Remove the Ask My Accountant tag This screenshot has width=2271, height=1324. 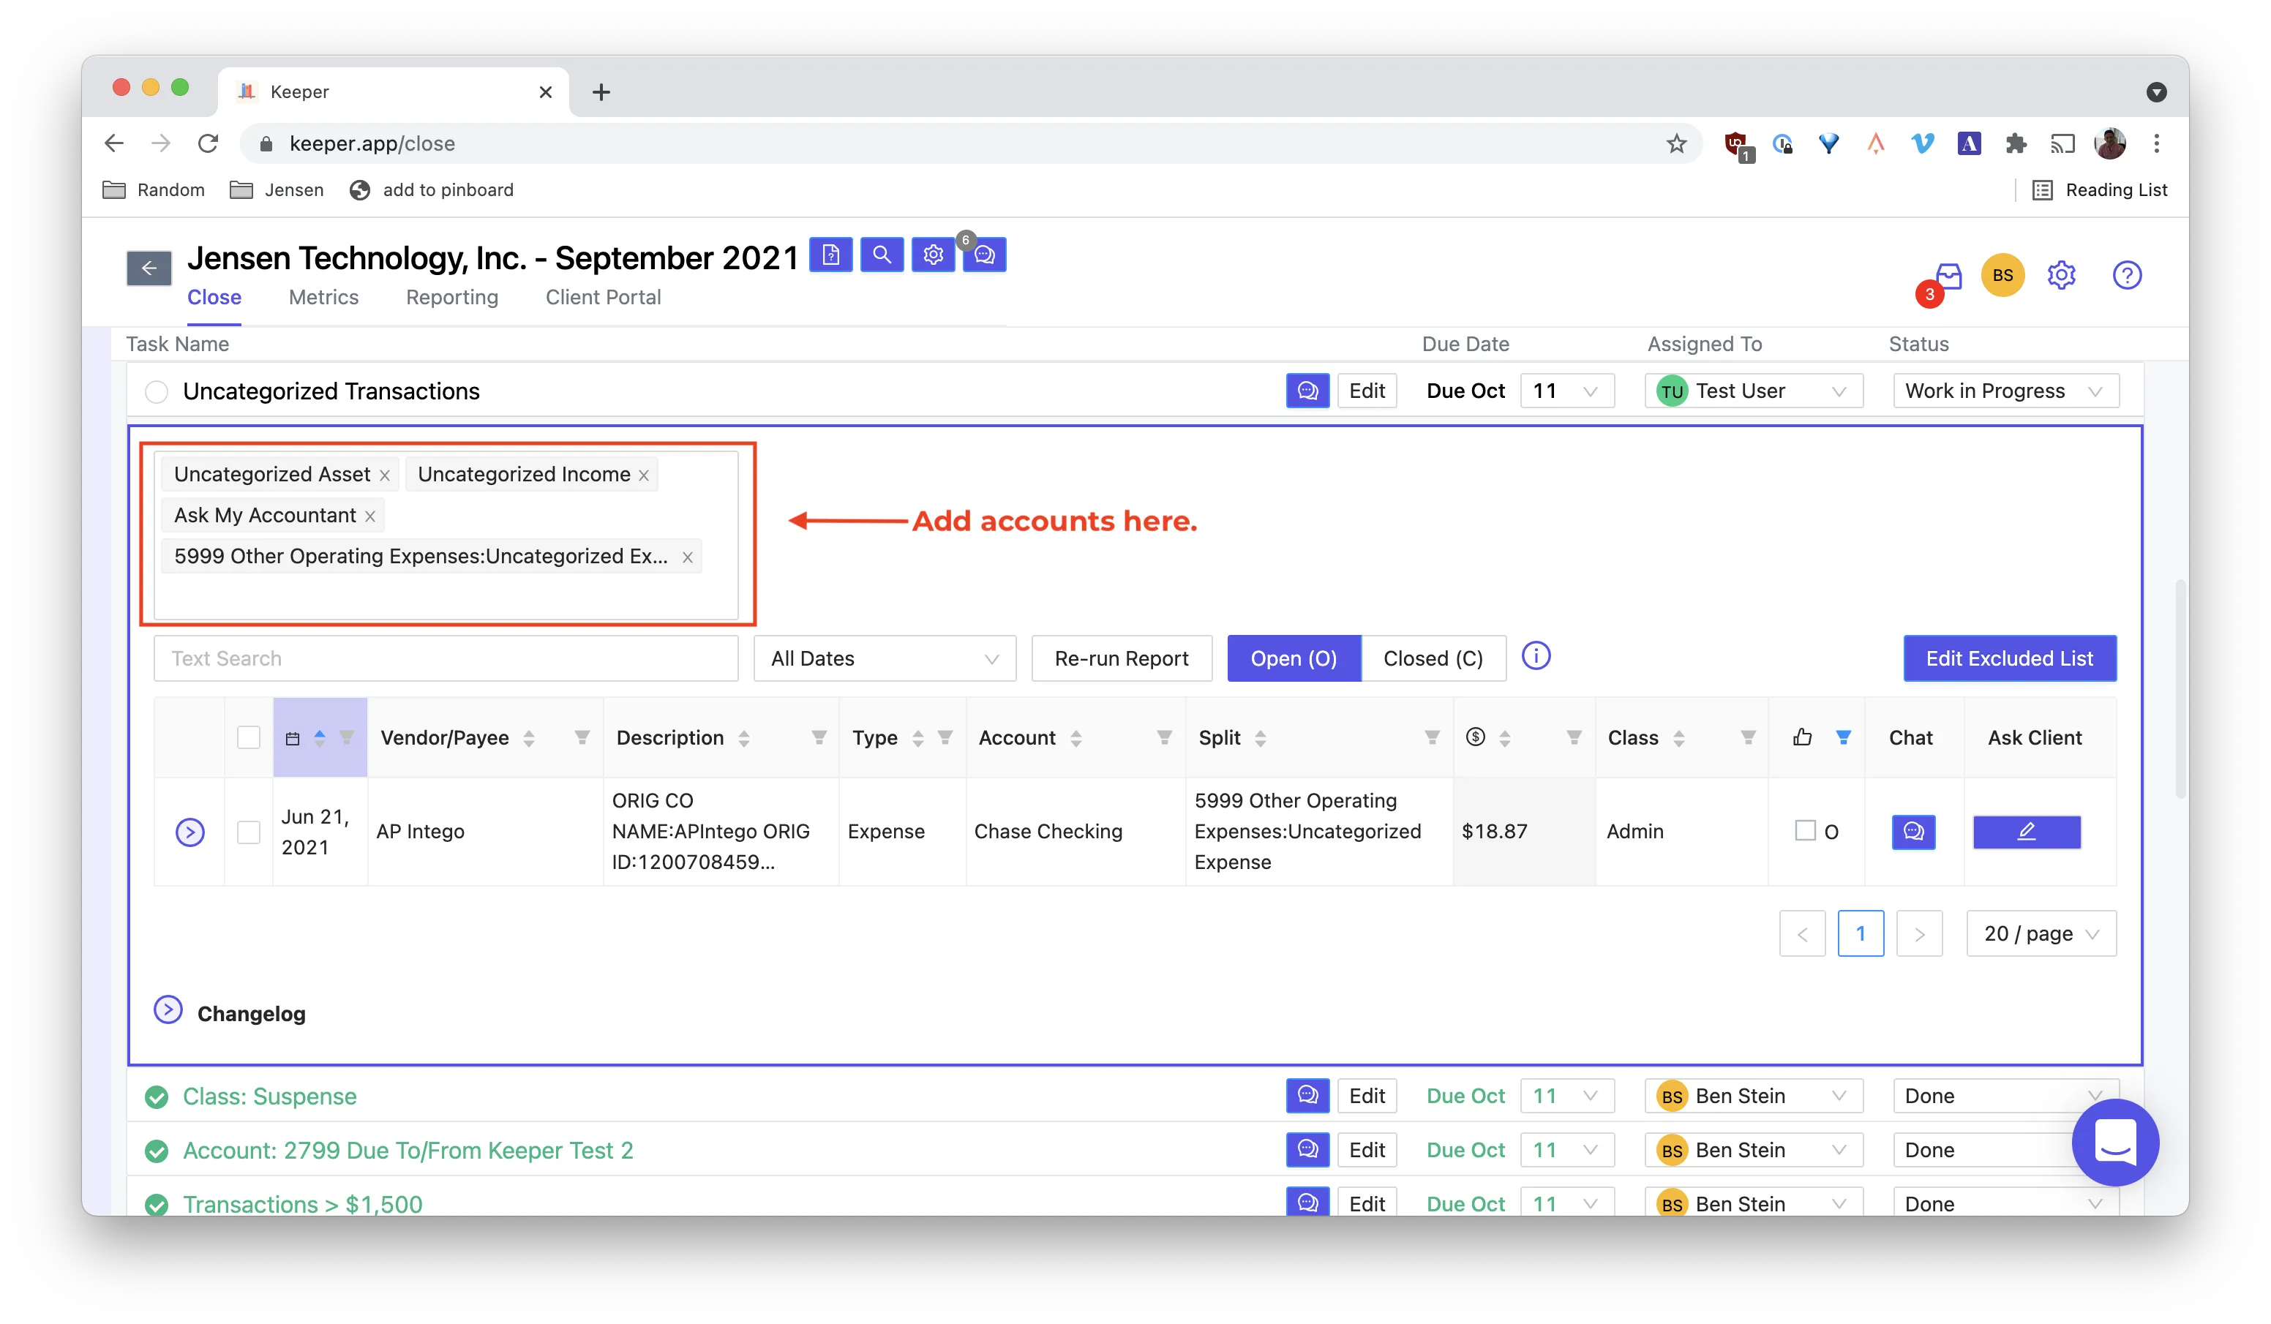(369, 516)
